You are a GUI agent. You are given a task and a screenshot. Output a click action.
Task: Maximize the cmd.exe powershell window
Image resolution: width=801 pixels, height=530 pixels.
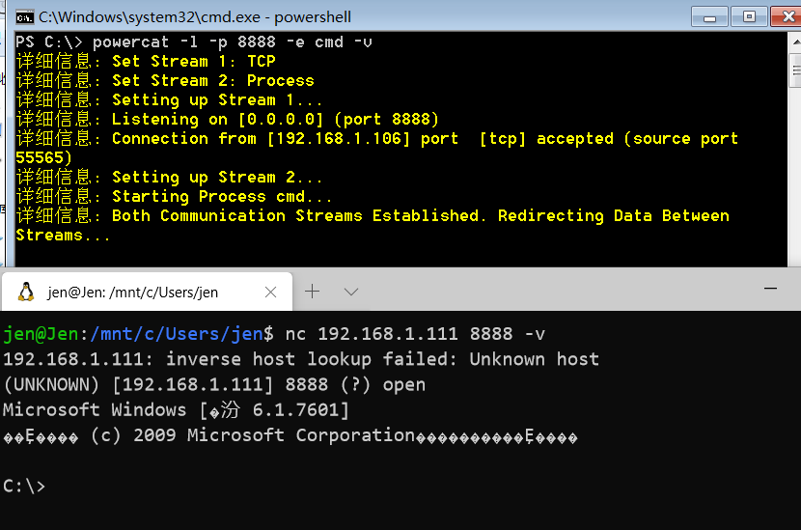coord(749,16)
